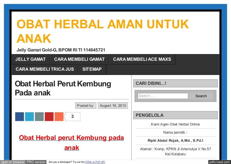Click the Posted by label
The width and height of the screenshot is (231, 164).
pos(85,106)
